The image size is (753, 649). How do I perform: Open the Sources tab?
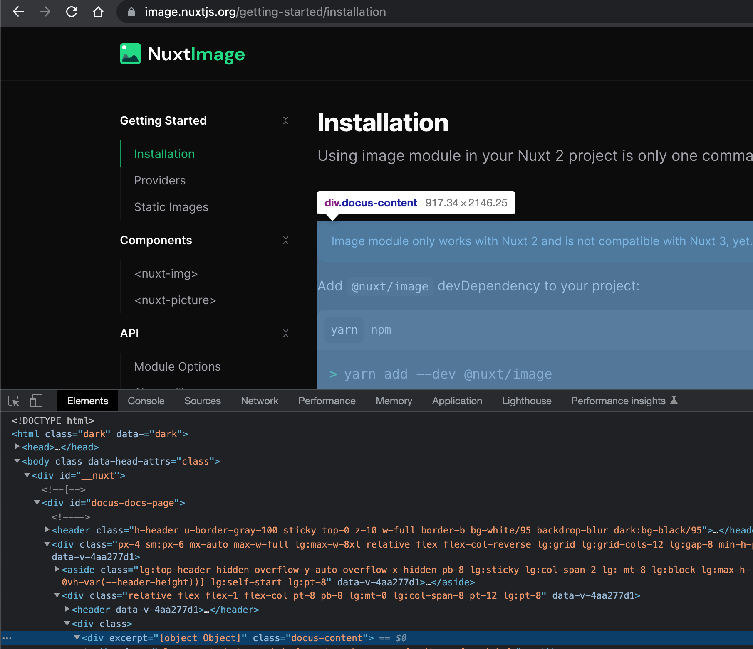pos(203,401)
